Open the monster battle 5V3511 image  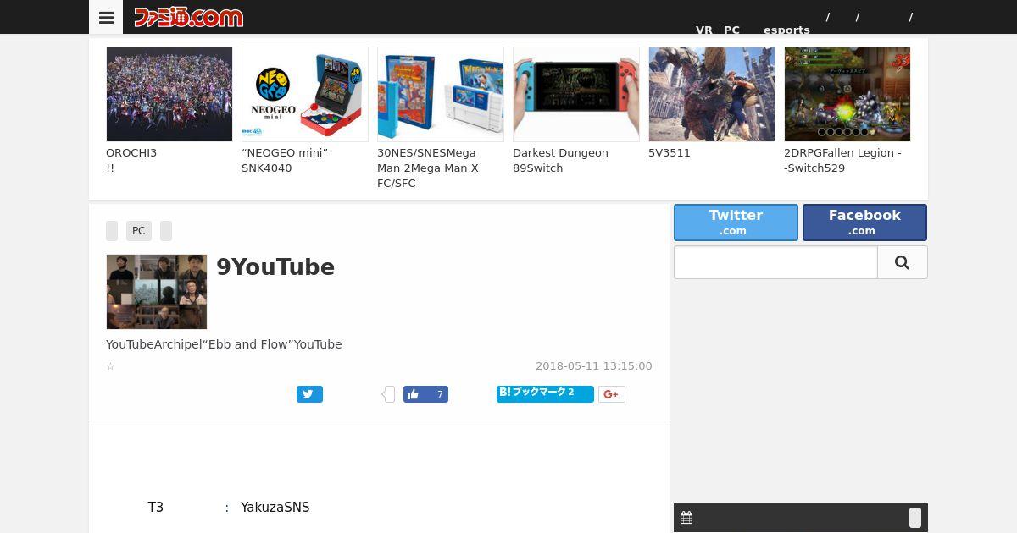[712, 94]
